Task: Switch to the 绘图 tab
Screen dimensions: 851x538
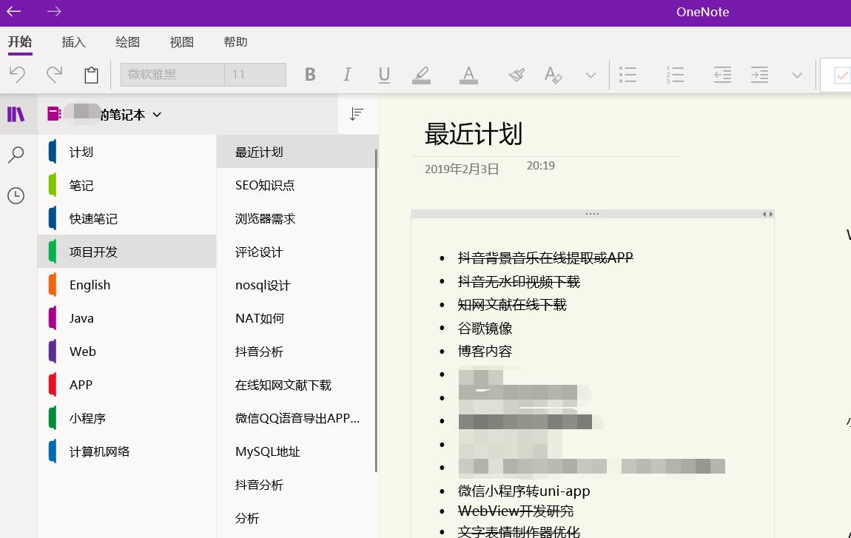Action: [x=127, y=41]
